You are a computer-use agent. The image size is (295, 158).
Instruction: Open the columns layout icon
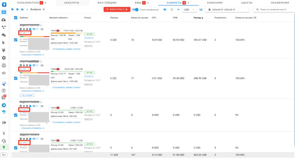pos(165,10)
